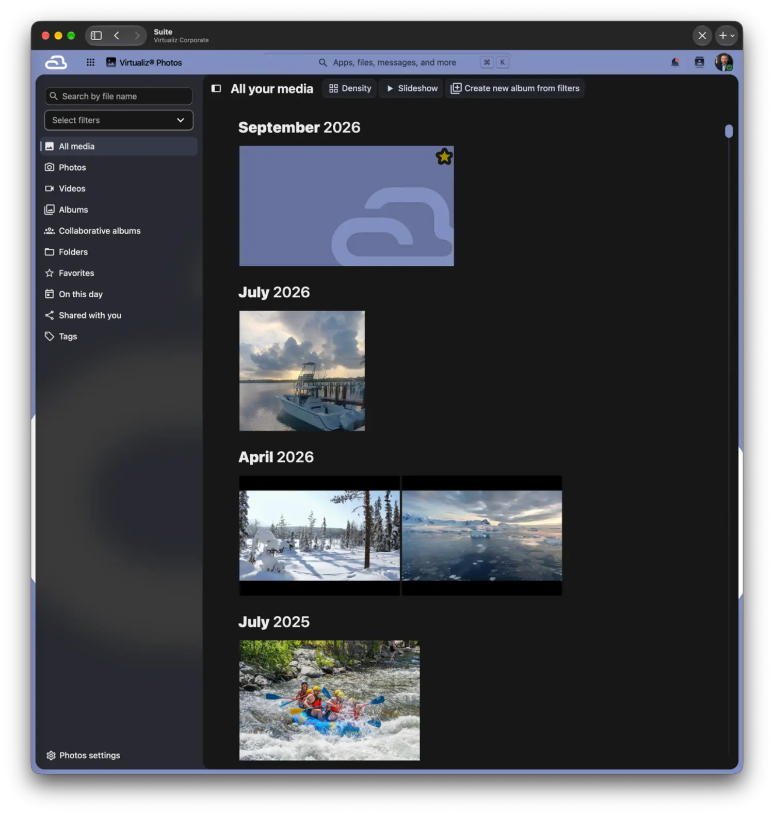Open On this day view
Screen dimensions: 774x815
click(x=119, y=294)
